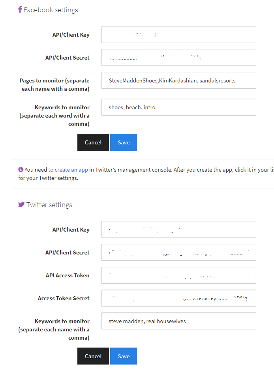Click the purple info circle icon

[x=21, y=170]
